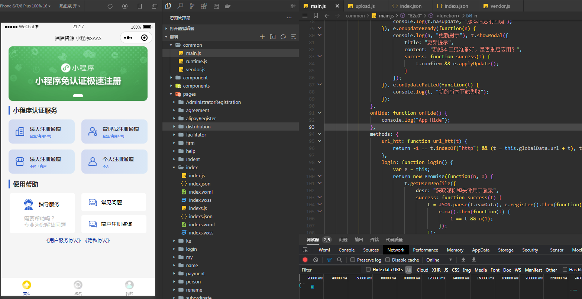
Task: Switch to the upload.js tab
Action: [365, 6]
